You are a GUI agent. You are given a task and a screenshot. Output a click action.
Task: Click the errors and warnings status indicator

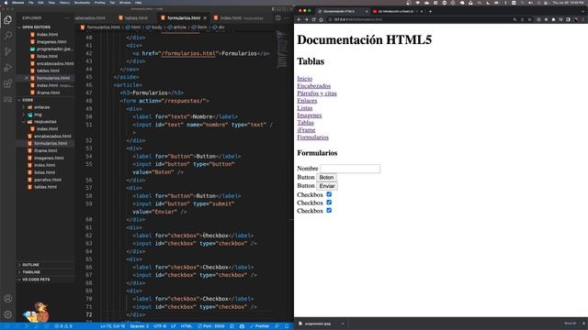63,326
